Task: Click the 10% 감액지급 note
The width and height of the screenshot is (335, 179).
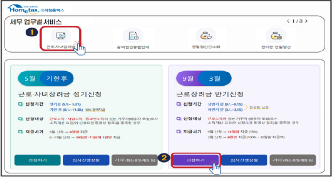Action: point(95,110)
